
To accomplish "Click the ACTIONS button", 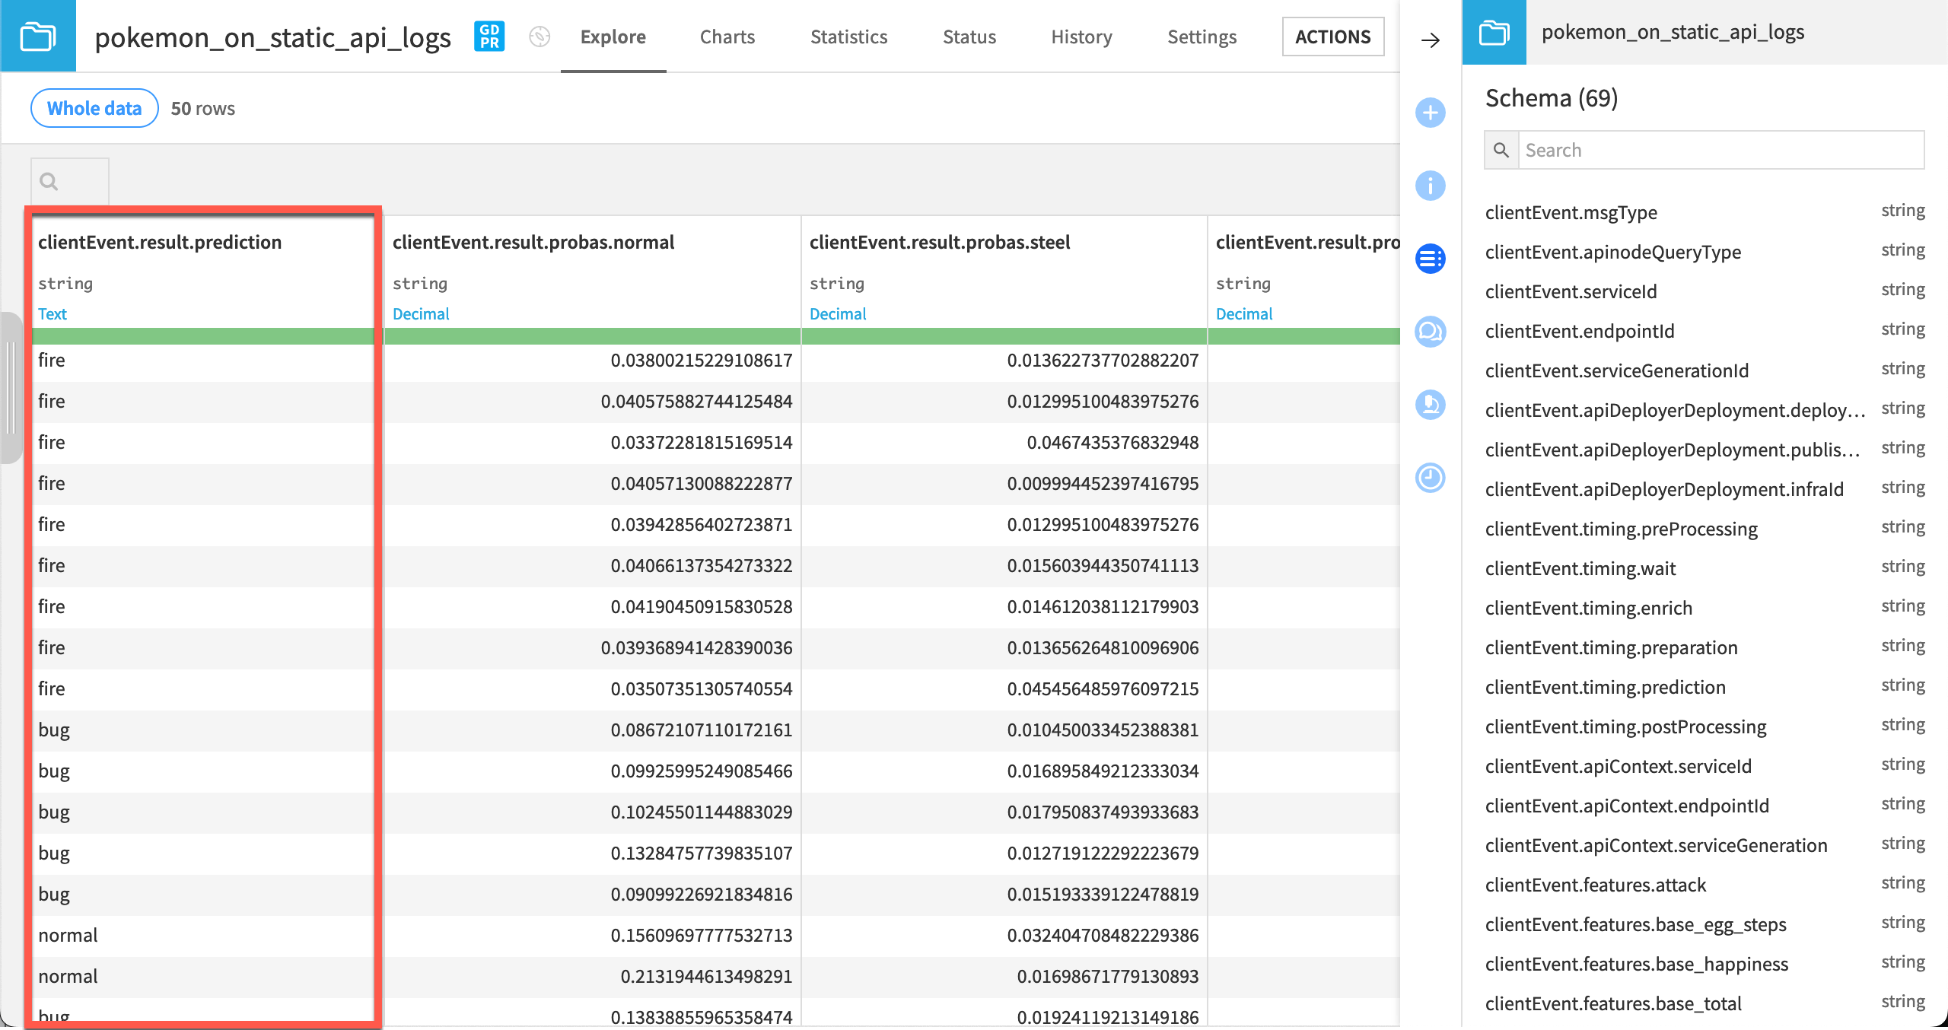I will 1332,36.
